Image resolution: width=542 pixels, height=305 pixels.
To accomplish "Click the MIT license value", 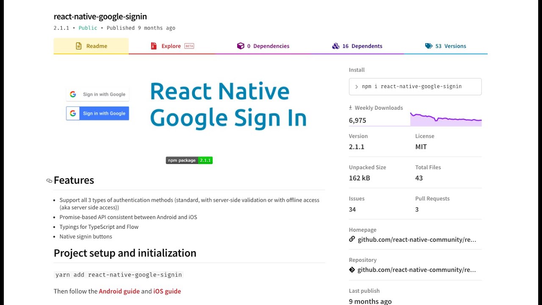I will point(421,147).
